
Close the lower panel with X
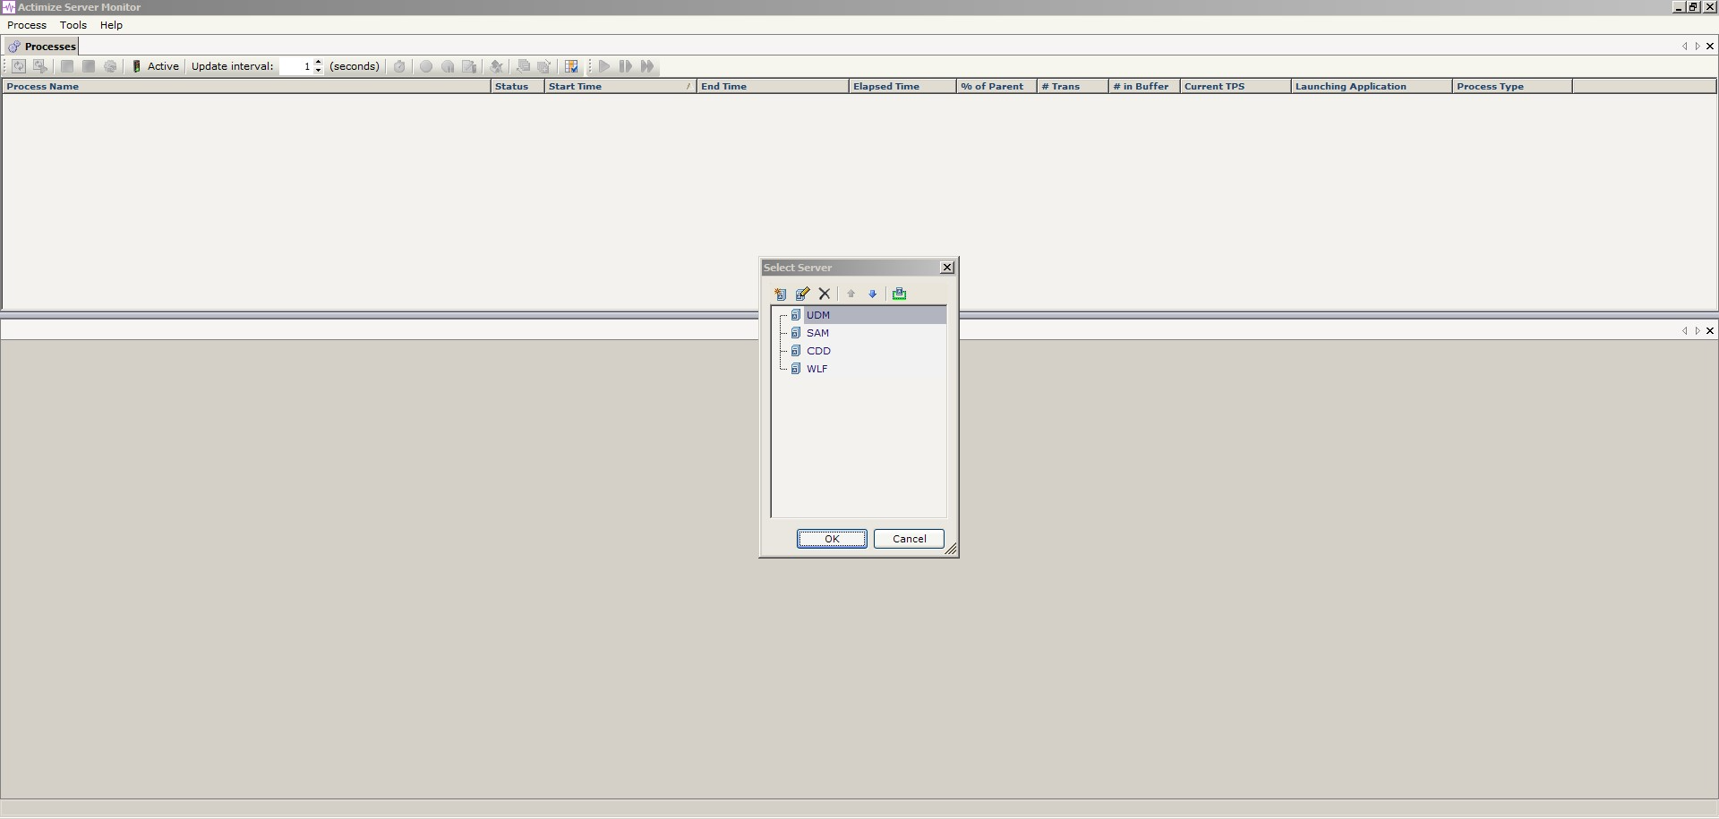[x=1710, y=331]
